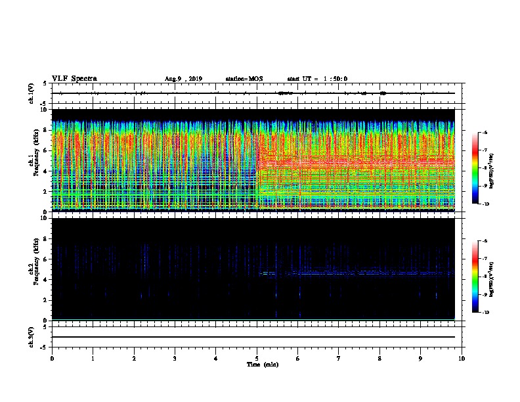Click the ch.1 spectrogram panel
Screen dimensions: 520x402
point(253,160)
